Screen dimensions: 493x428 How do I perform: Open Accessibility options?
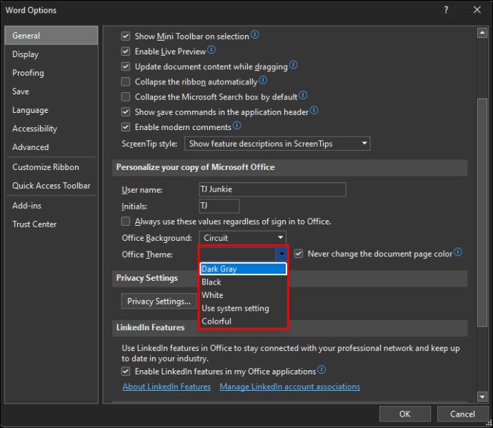(51, 129)
